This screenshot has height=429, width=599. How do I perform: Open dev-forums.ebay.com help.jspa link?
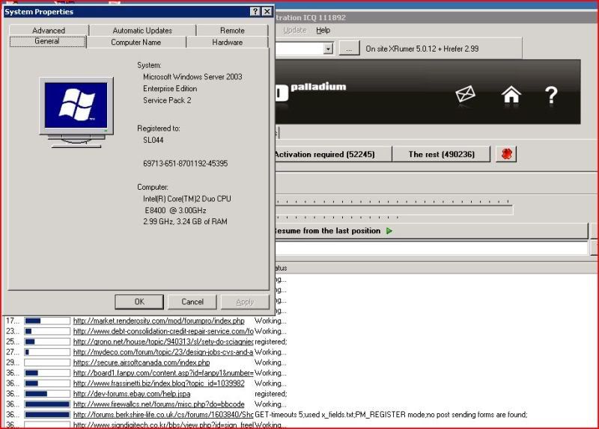pyautogui.click(x=132, y=394)
